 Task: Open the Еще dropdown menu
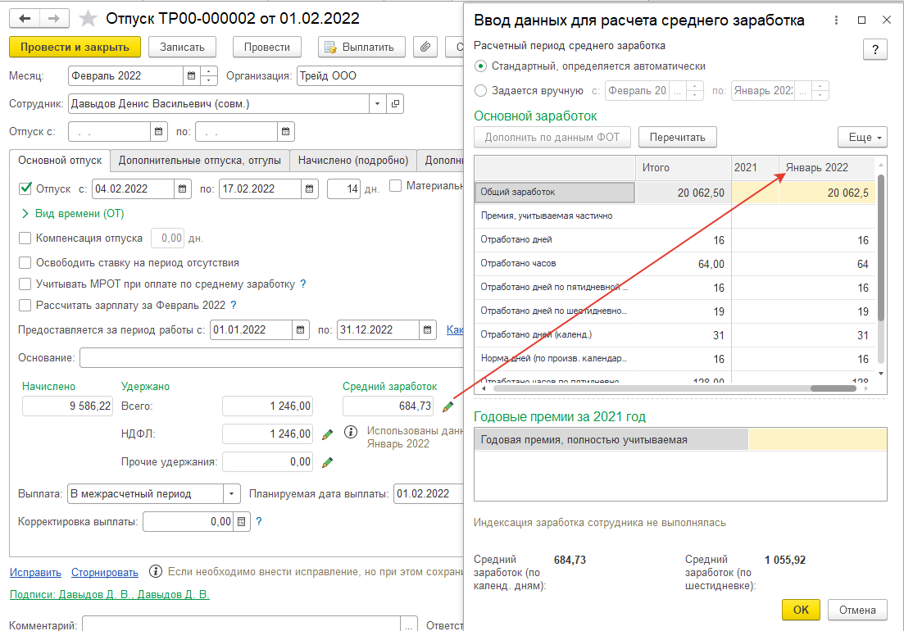coord(862,137)
